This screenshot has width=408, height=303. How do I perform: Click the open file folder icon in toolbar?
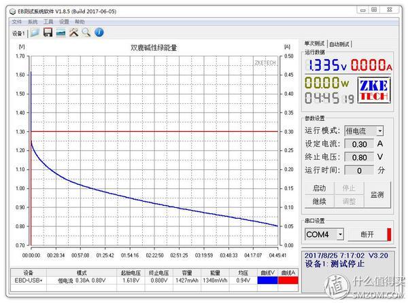tap(35, 33)
